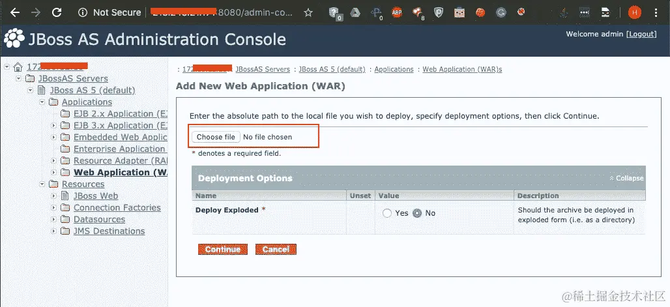Image resolution: width=670 pixels, height=307 pixels.
Task: Click the EJB 2.x Application folder icon
Action: point(65,113)
